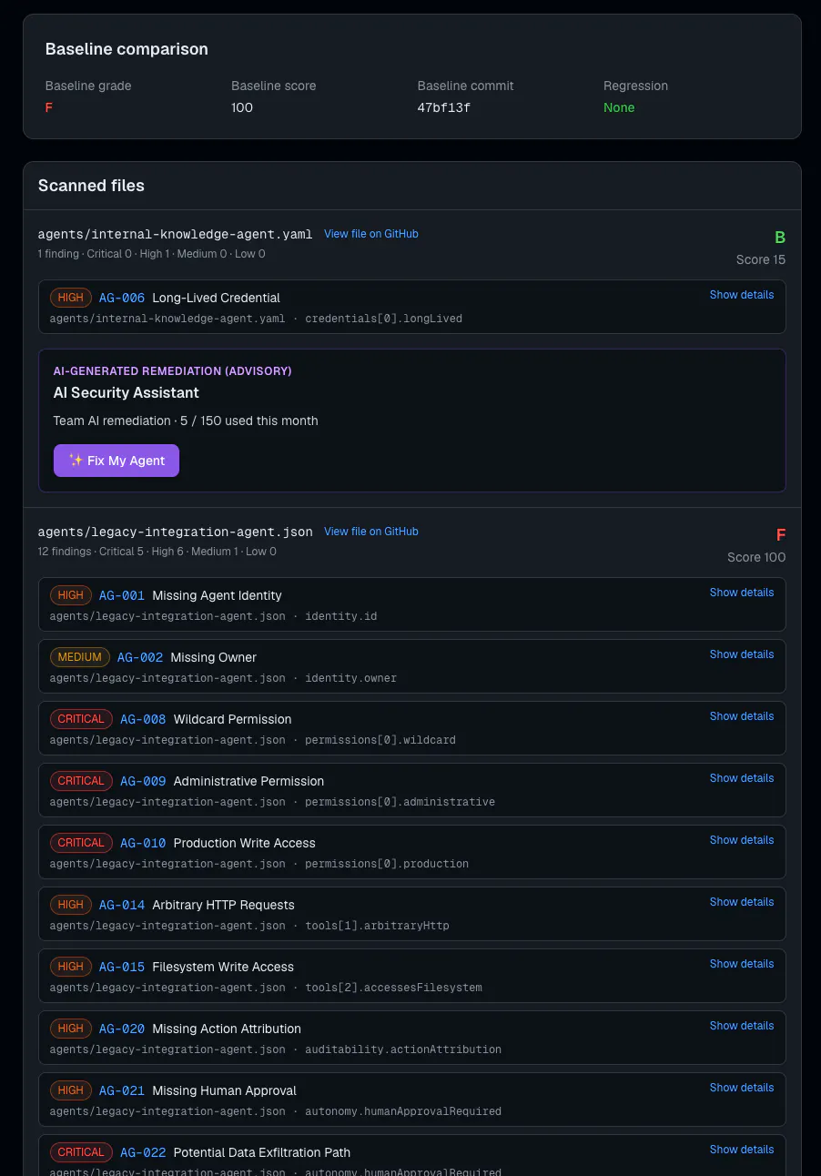This screenshot has width=821, height=1176.
Task: Click the HIGH badge on Long-Lived Credential
Action: tap(70, 298)
